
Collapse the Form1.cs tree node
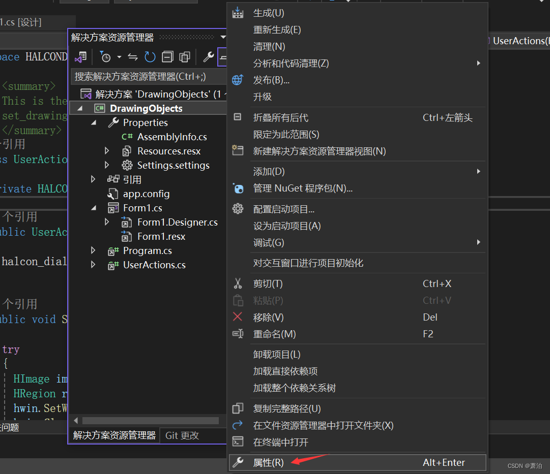94,208
